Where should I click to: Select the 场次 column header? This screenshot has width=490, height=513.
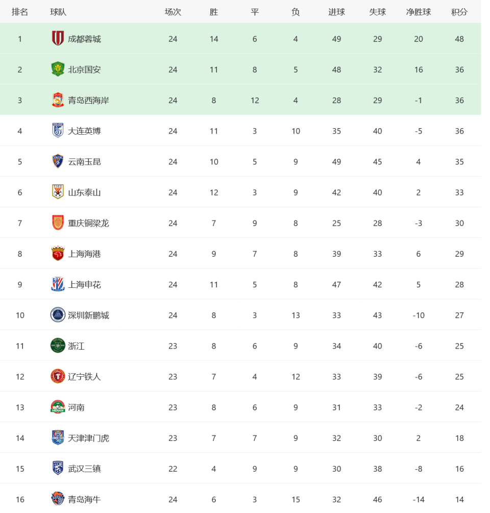click(x=173, y=12)
